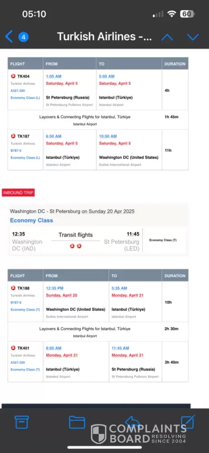209x453 pixels.
Task: Tap the INBOUND TRIP red label
Action: [x=18, y=193]
